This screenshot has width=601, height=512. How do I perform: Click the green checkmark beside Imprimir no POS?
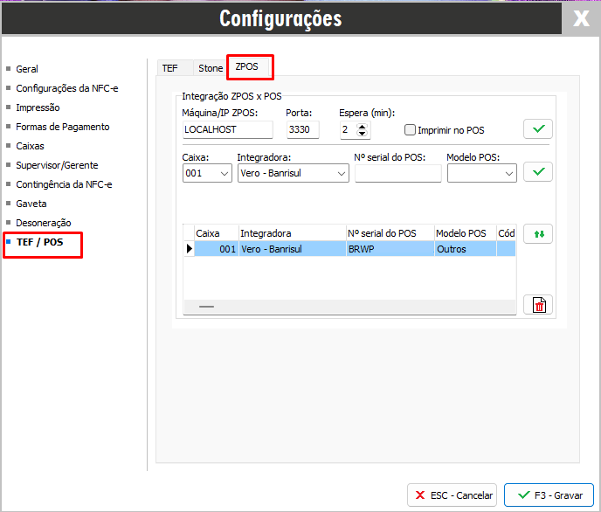(538, 129)
